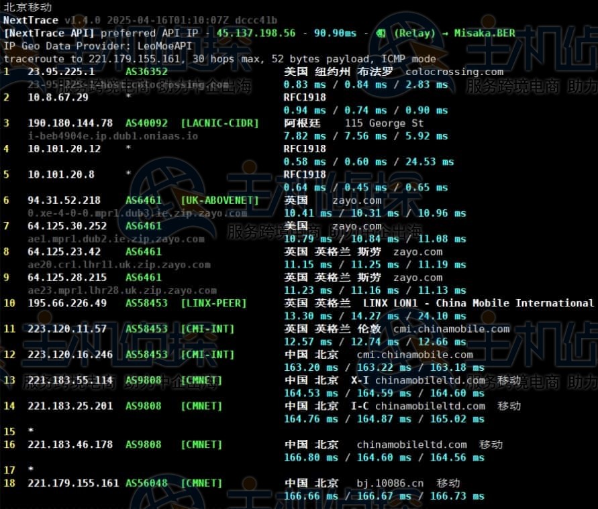Click Misaka.BER relay text
Image resolution: width=598 pixels, height=509 pixels.
(x=485, y=33)
